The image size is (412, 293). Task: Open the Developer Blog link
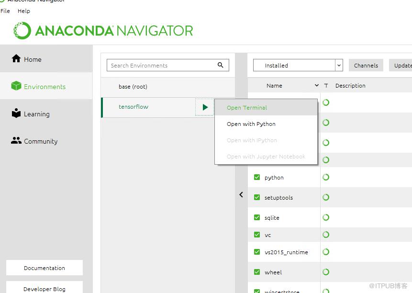[45, 288]
